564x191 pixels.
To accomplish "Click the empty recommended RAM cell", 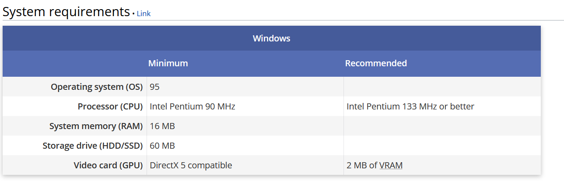I will click(442, 126).
